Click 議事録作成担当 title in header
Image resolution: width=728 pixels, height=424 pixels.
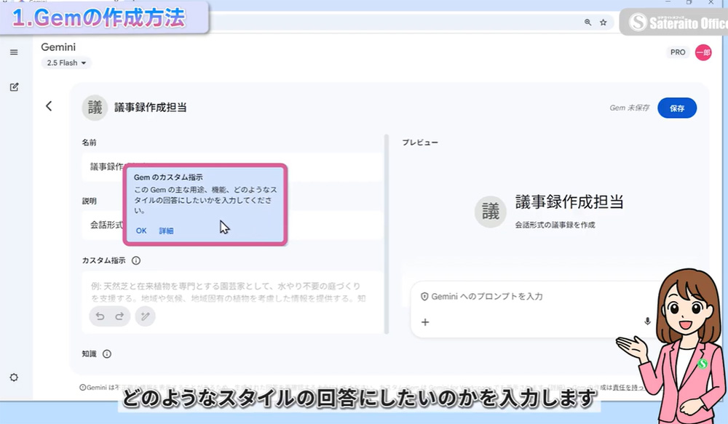(151, 108)
